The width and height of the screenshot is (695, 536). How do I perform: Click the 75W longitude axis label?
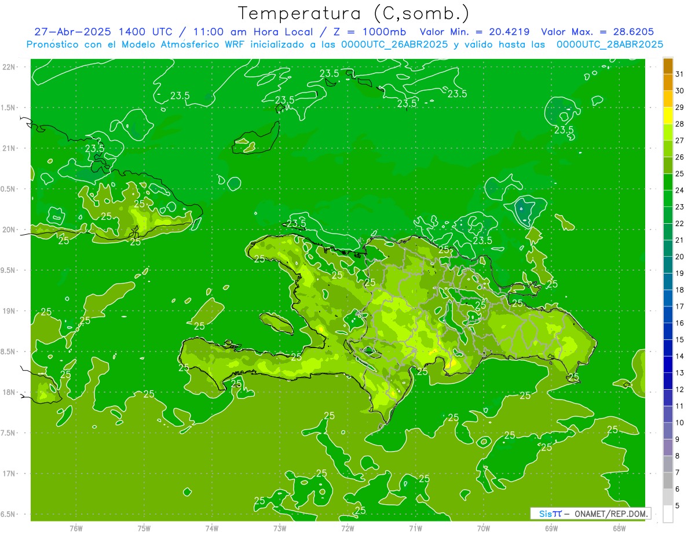(144, 528)
